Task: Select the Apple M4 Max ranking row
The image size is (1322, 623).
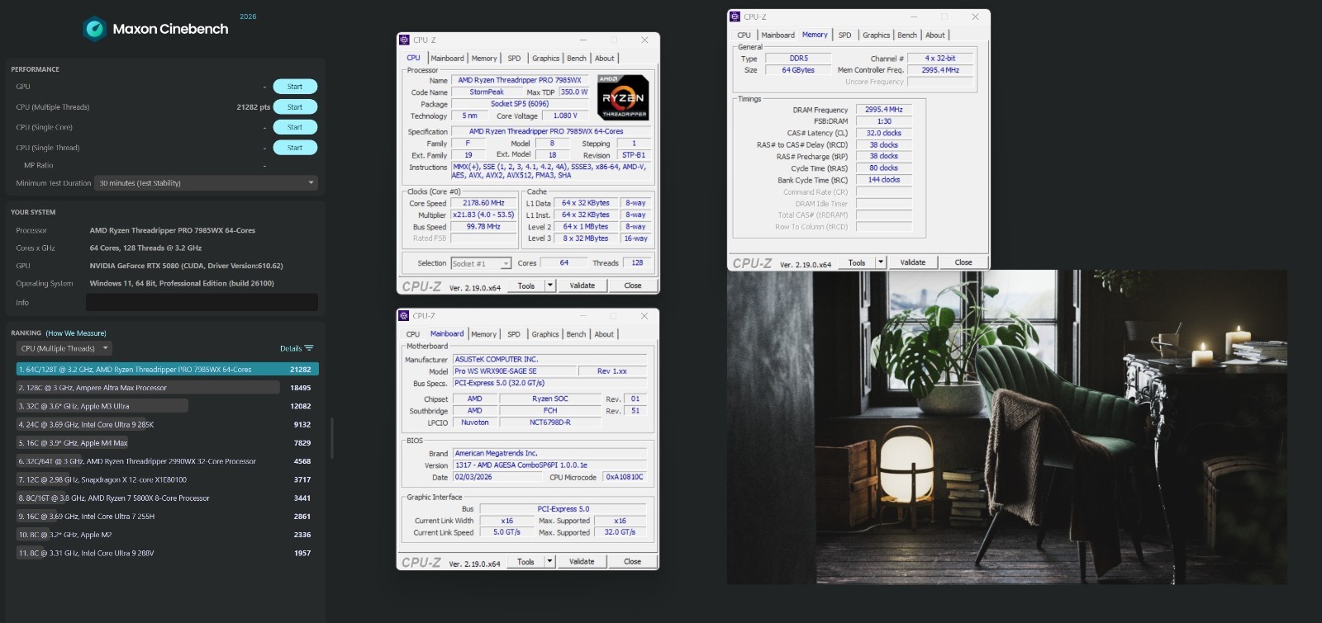Action: pyautogui.click(x=168, y=443)
